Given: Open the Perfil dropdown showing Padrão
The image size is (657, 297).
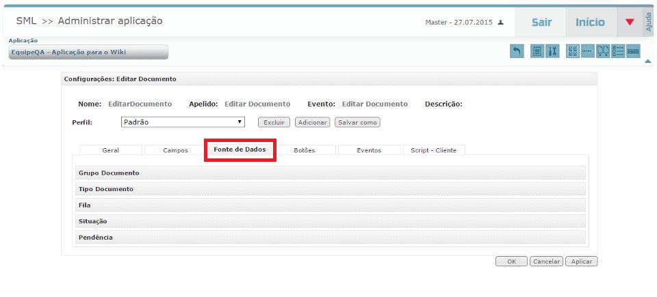Looking at the screenshot, I should [183, 122].
